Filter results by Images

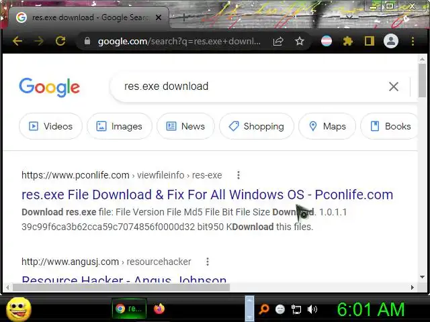coord(120,126)
